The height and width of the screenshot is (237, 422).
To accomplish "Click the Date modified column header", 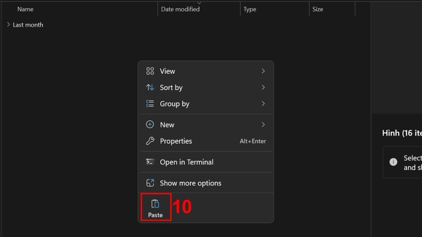I will tap(180, 9).
